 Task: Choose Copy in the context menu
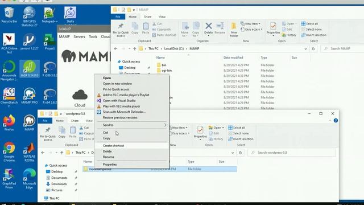131,138
